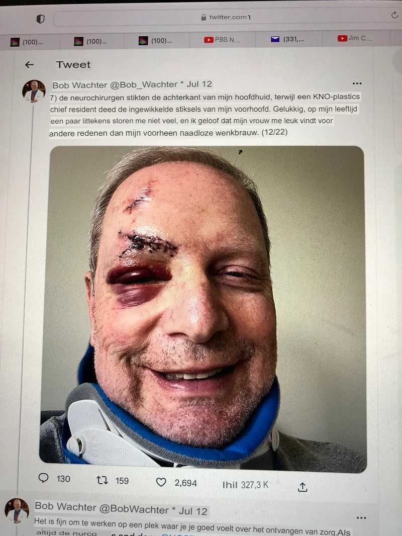
Task: Click Bob Wachter's avatar on first tweet
Action: tap(34, 92)
